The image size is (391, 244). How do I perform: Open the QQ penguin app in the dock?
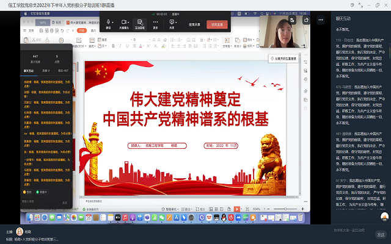(224, 218)
